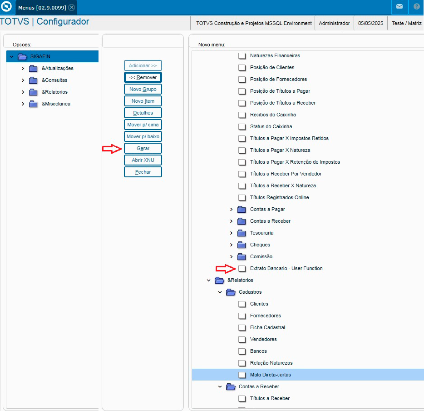This screenshot has height=411, width=424.
Task: Select Títulos a Pagar X Impostos Retidos item
Action: pyautogui.click(x=289, y=138)
